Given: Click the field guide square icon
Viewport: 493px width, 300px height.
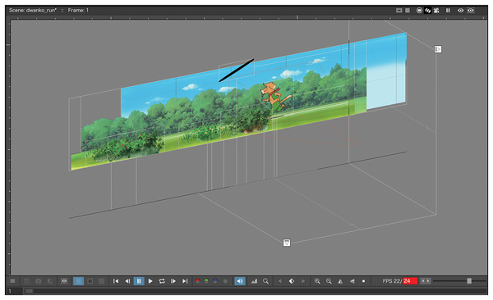Looking at the screenshot, I should click(x=408, y=11).
